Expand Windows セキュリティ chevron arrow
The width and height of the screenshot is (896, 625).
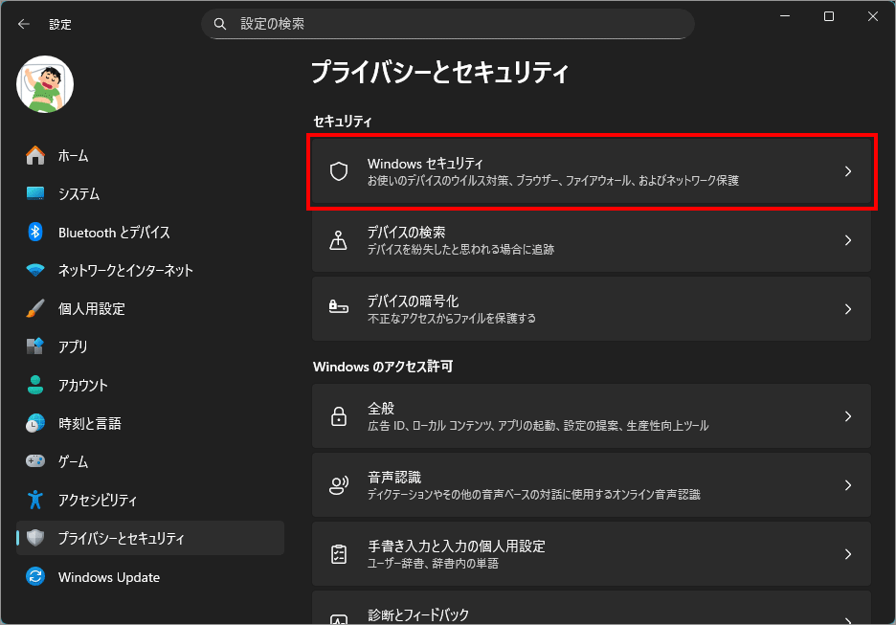pos(847,171)
